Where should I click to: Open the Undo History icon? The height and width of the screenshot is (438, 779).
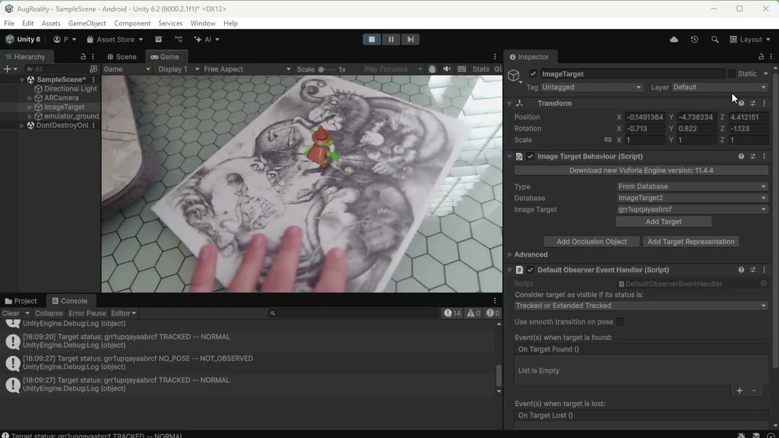(x=694, y=40)
